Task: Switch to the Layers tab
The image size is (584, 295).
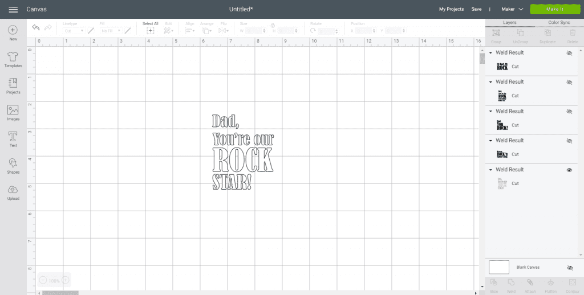Action: tap(509, 23)
